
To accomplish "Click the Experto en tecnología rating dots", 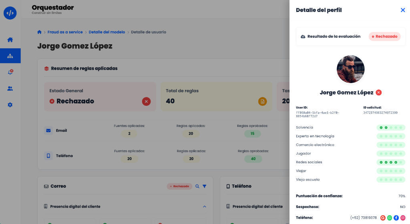I will 391,136.
